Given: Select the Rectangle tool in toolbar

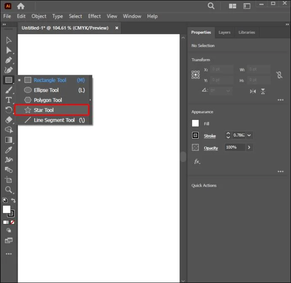Looking at the screenshot, I should point(8,80).
